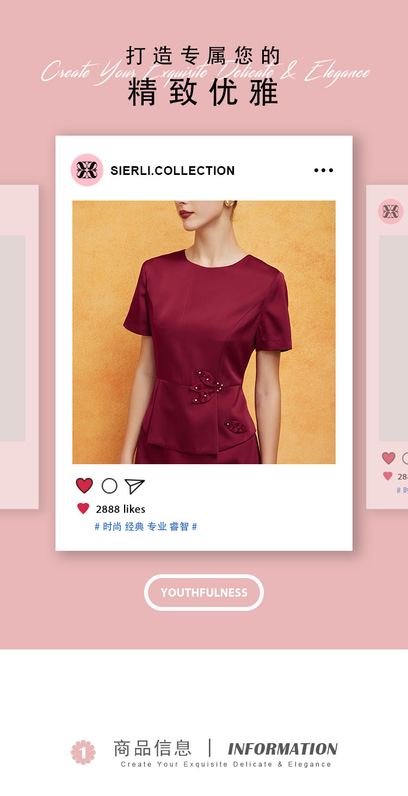This screenshot has height=796, width=408.
Task: Open the burgundy dress product photo
Action: tap(204, 332)
